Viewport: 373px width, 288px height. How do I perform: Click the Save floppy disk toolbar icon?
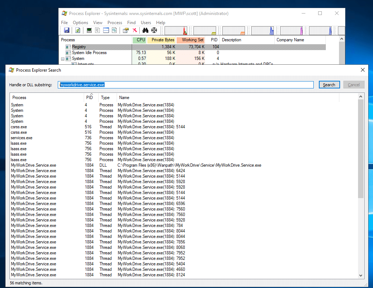pyautogui.click(x=67, y=30)
